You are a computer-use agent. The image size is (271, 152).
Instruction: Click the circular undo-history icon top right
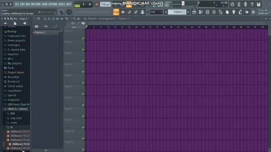[232, 4]
